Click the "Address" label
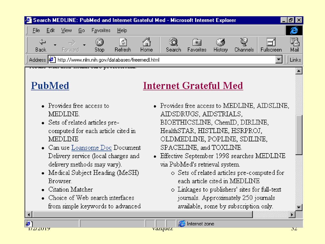 click(37, 60)
